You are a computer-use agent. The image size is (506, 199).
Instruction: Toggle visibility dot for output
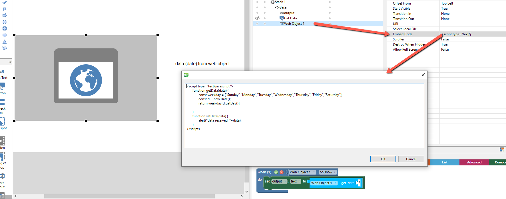[x=257, y=13]
